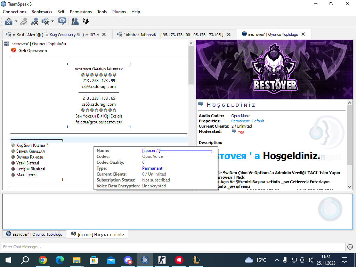Click the bookmark connection toolbar icon

pos(24,21)
